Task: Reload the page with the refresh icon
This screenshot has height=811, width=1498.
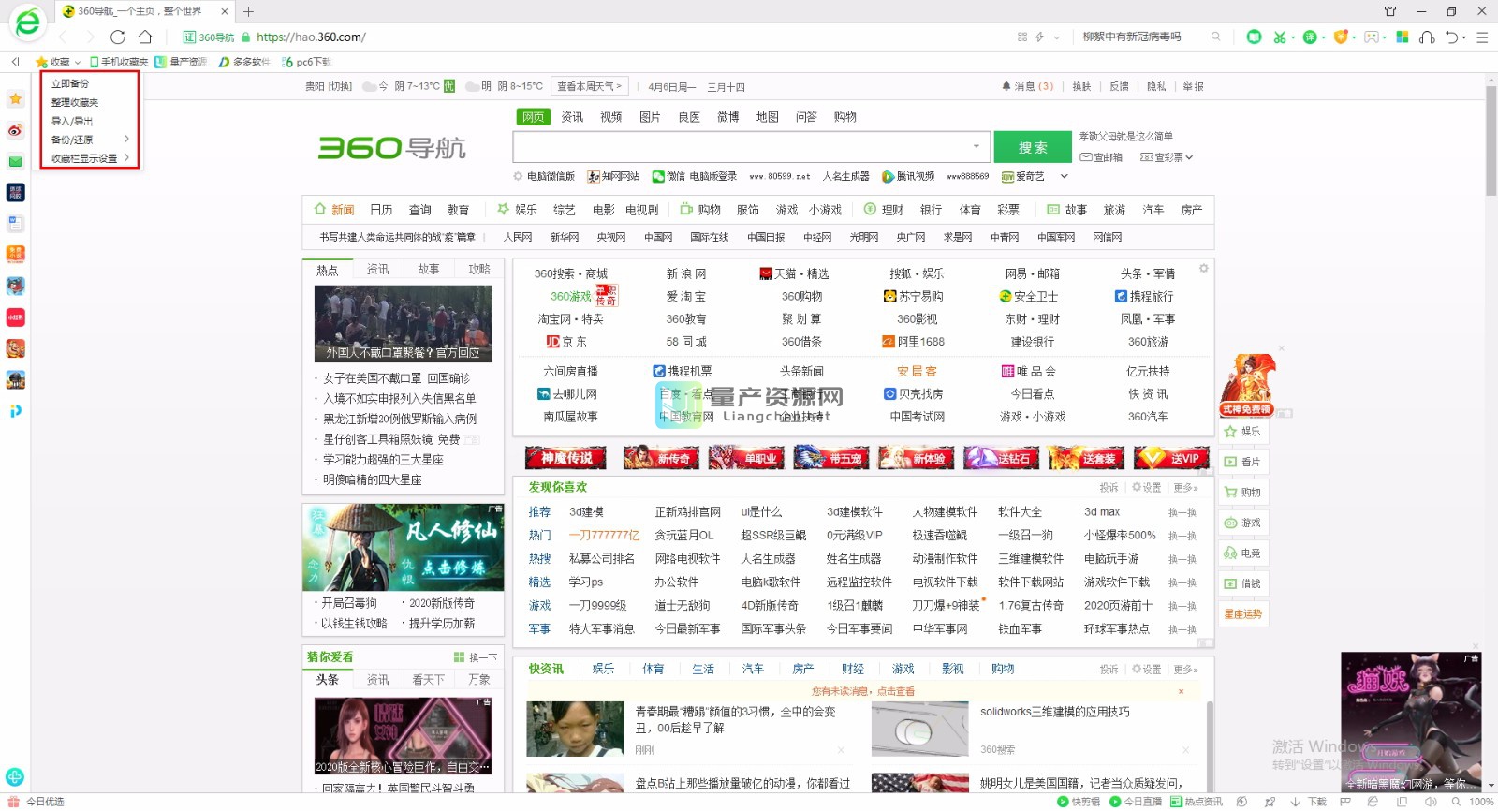Action: pyautogui.click(x=117, y=37)
